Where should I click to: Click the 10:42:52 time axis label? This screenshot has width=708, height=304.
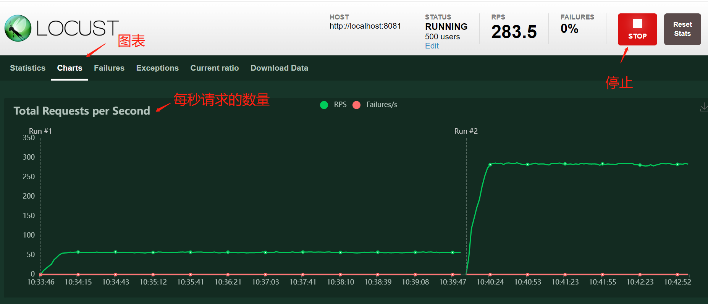click(677, 282)
